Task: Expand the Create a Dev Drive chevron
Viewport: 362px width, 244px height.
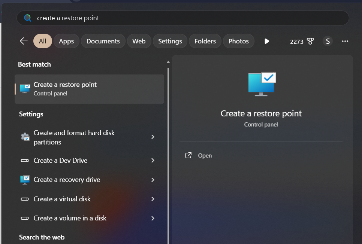Action: [x=153, y=160]
